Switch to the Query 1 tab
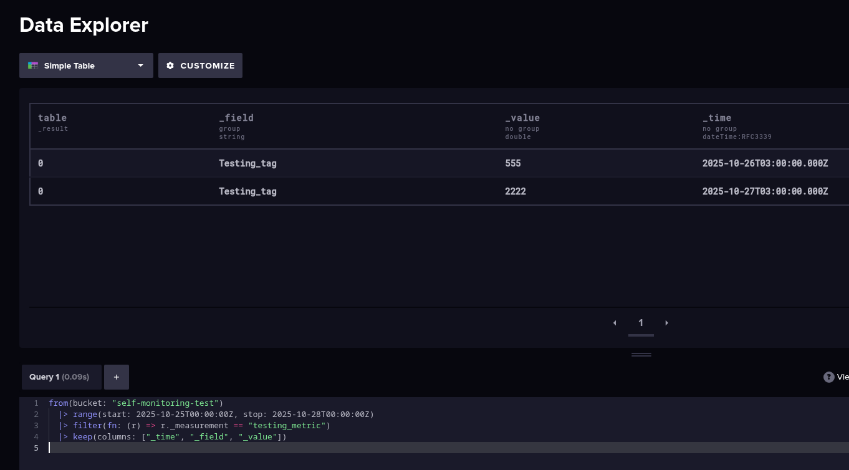The height and width of the screenshot is (470, 849). (x=61, y=377)
